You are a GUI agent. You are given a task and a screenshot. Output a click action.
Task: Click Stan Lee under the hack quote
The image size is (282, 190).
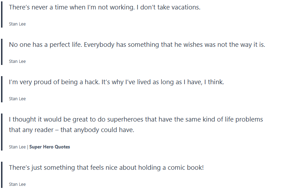[17, 99]
